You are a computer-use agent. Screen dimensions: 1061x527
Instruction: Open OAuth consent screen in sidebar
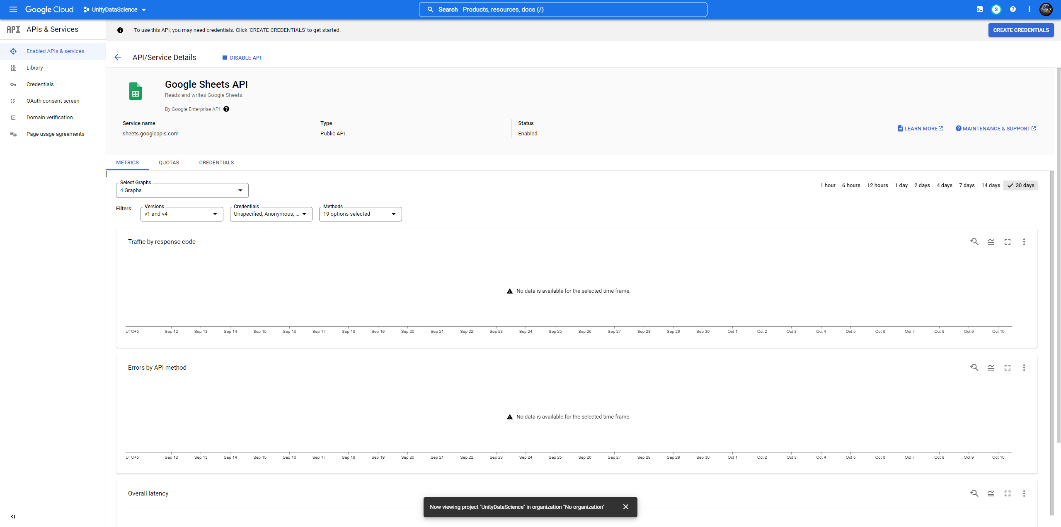53,101
